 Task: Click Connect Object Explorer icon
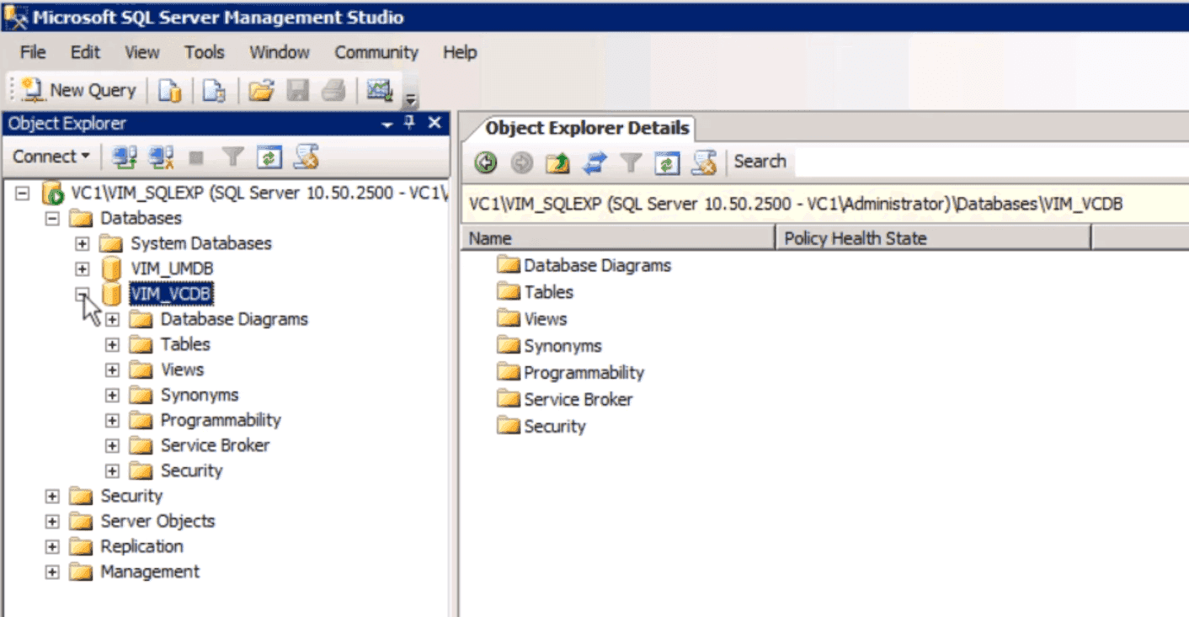(x=125, y=157)
